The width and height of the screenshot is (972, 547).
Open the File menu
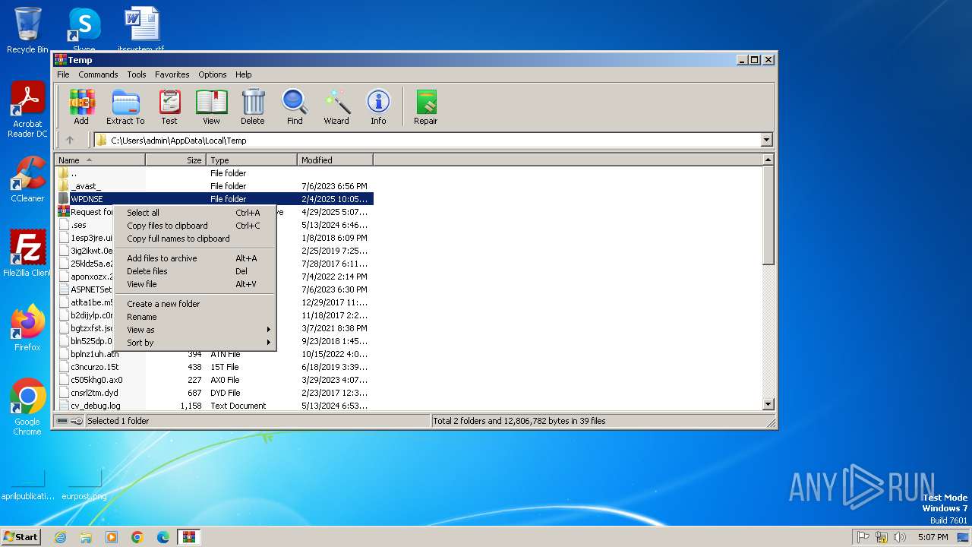coord(63,74)
